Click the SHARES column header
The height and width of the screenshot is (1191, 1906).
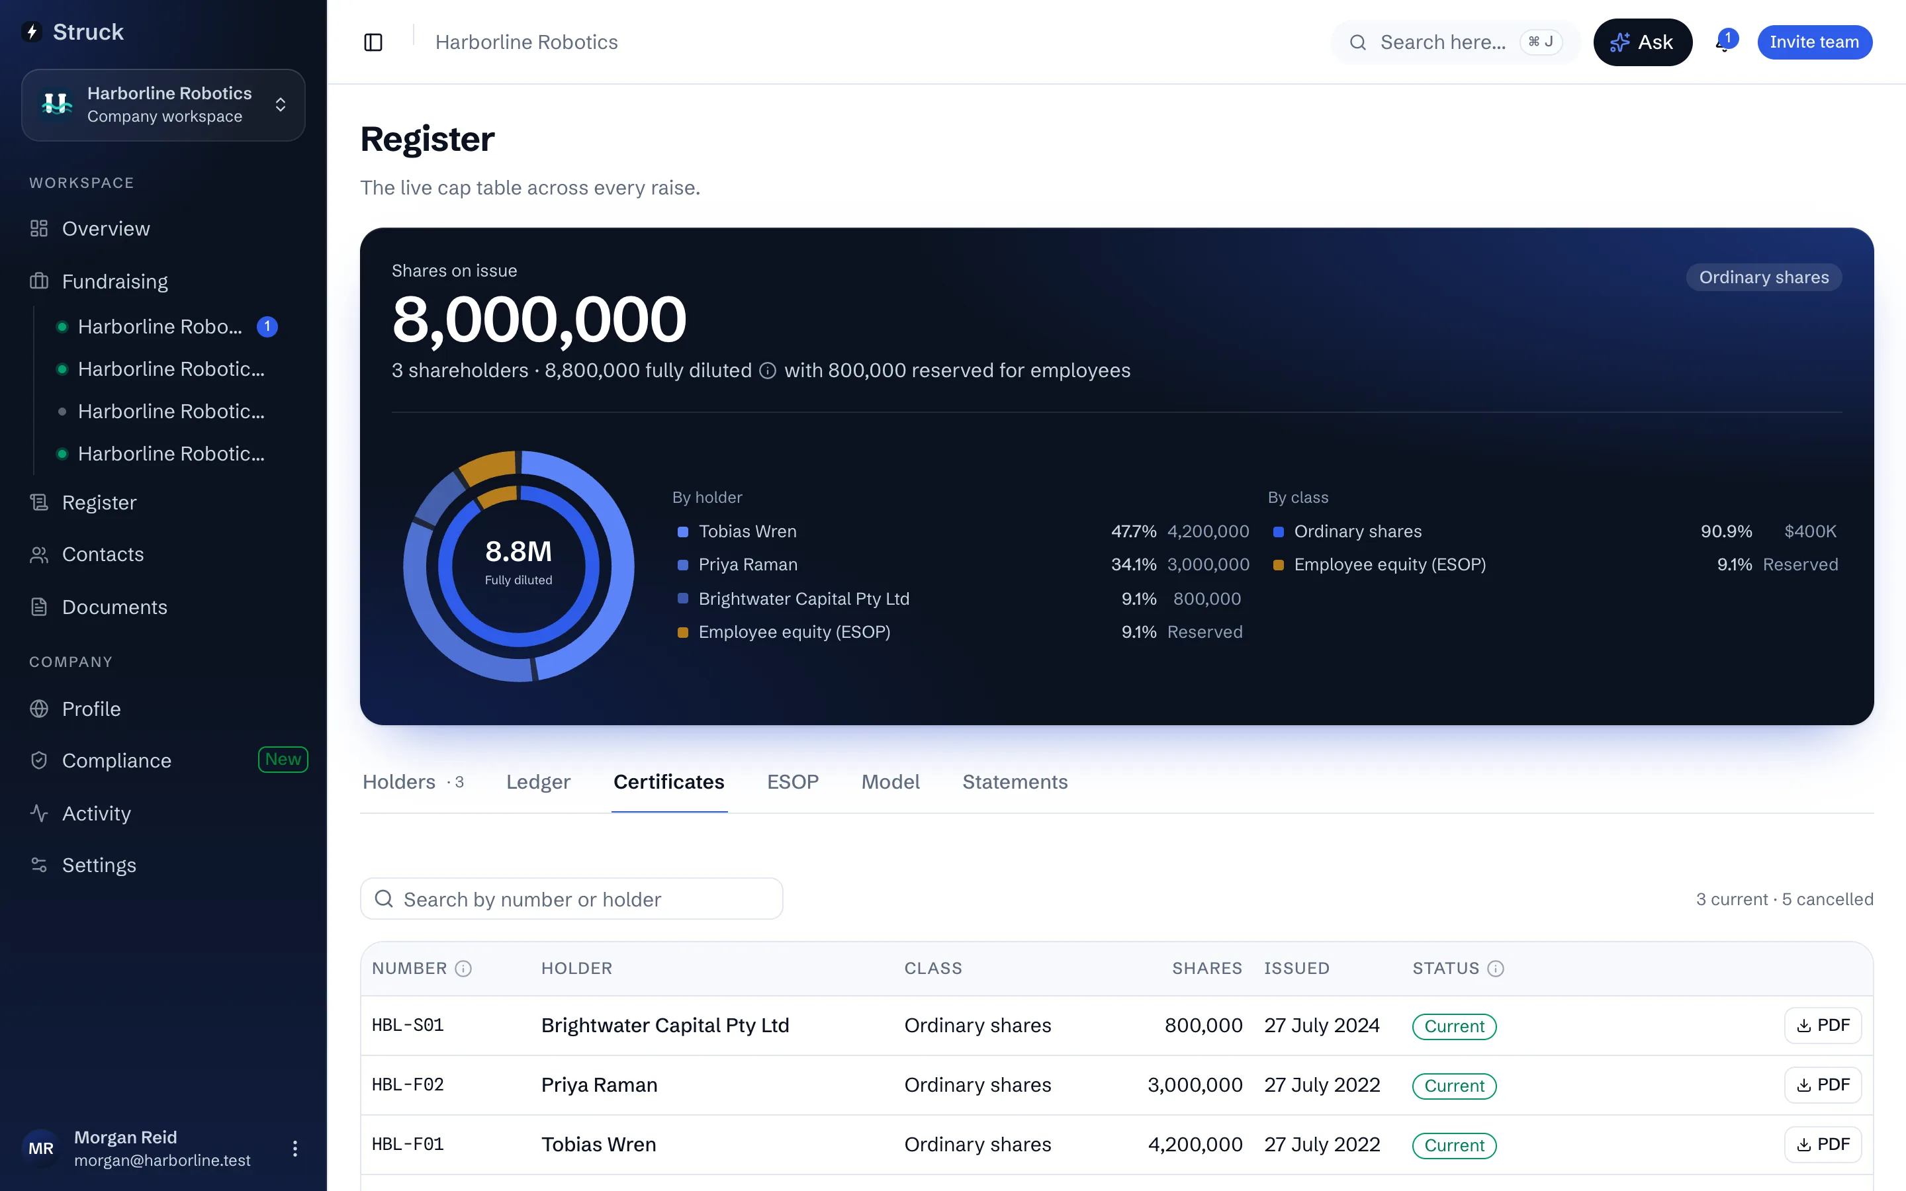1206,968
